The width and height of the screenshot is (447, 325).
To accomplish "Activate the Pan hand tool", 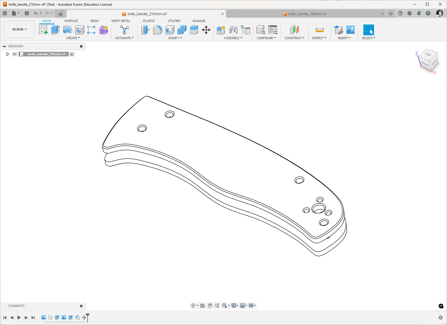I will (x=210, y=306).
